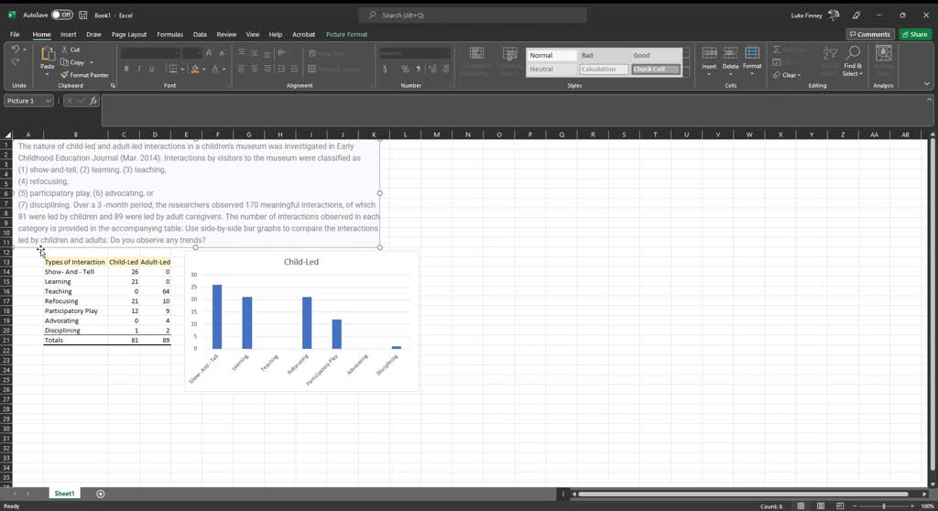Click the Format cells icon
Viewport: 938px width, 511px height.
coord(752,53)
